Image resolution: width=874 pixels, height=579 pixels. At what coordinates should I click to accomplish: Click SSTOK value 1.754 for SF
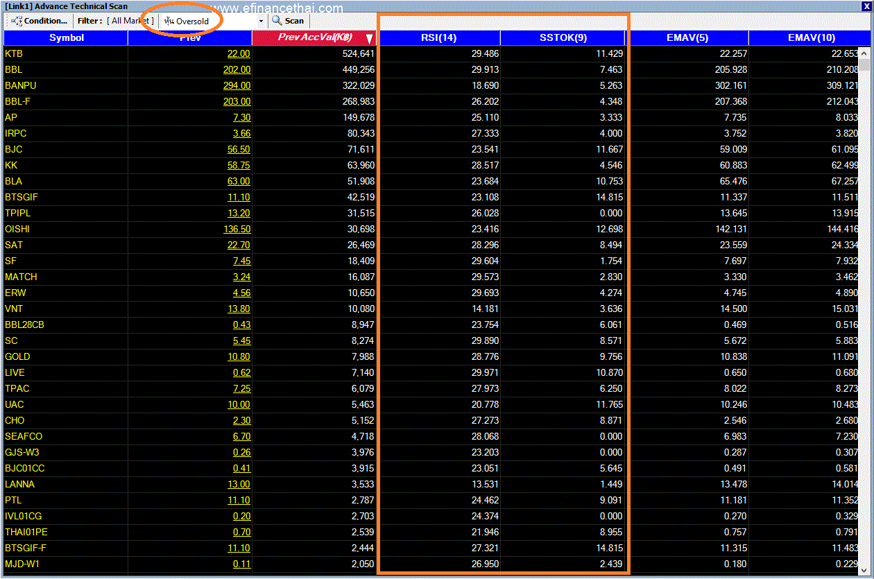[611, 261]
